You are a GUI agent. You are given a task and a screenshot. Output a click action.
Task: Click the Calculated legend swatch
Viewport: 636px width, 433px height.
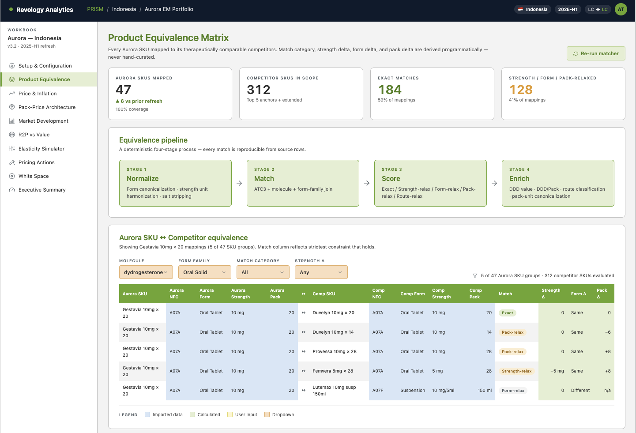coord(192,414)
